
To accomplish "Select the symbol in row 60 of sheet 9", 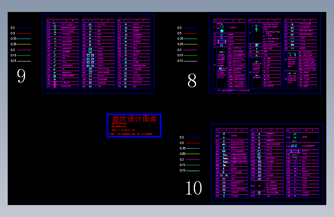I will (90, 86).
